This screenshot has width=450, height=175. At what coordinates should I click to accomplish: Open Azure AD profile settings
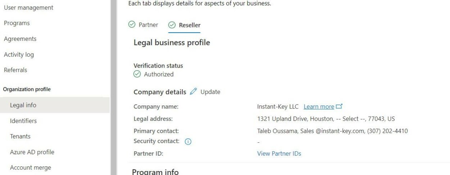click(32, 152)
